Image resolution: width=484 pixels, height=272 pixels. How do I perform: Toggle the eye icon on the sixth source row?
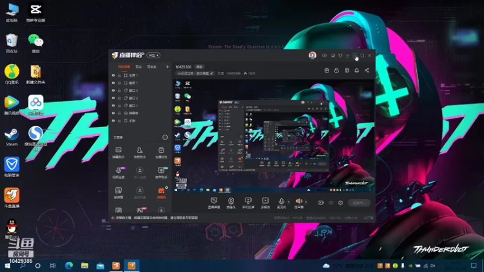tap(113, 113)
